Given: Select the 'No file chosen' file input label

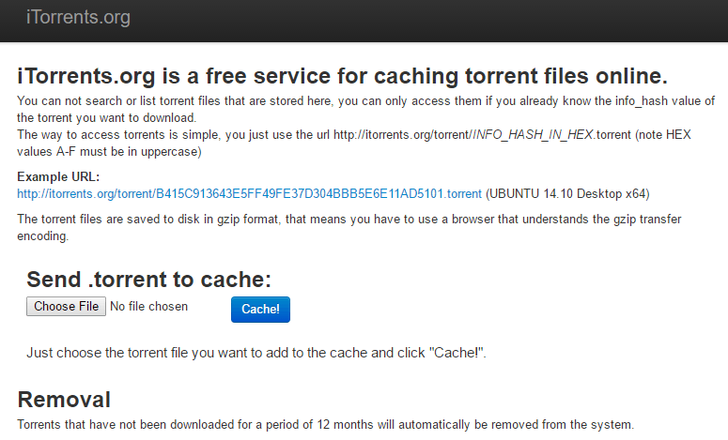Looking at the screenshot, I should (x=149, y=307).
